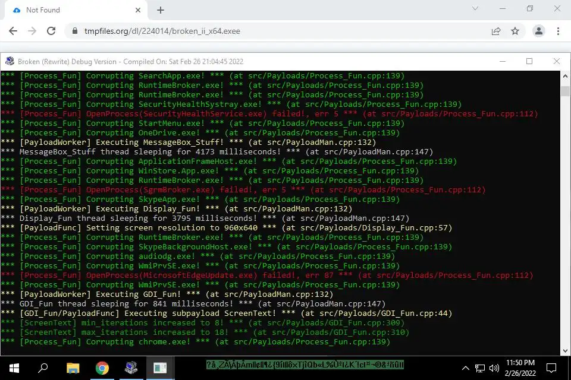
Task: Click Executing MessageBox_Stuff log line
Action: pyautogui.click(x=189, y=142)
